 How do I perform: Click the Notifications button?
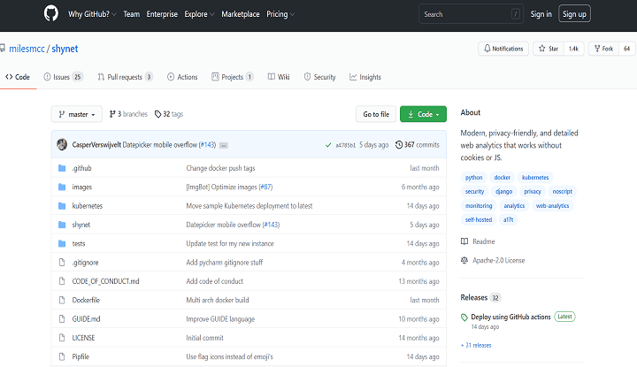click(x=503, y=49)
